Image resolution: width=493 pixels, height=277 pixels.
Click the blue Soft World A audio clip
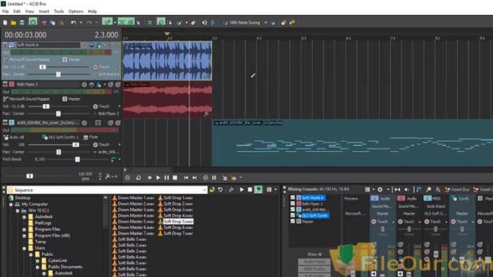tap(167, 61)
